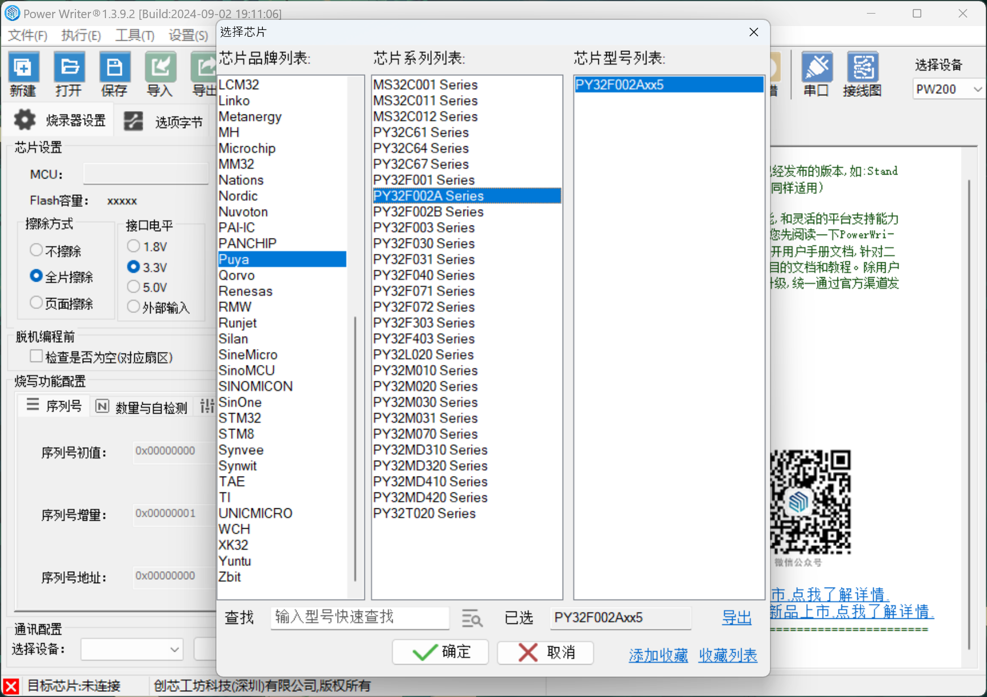Click the 取消 cancel button

pyautogui.click(x=546, y=652)
